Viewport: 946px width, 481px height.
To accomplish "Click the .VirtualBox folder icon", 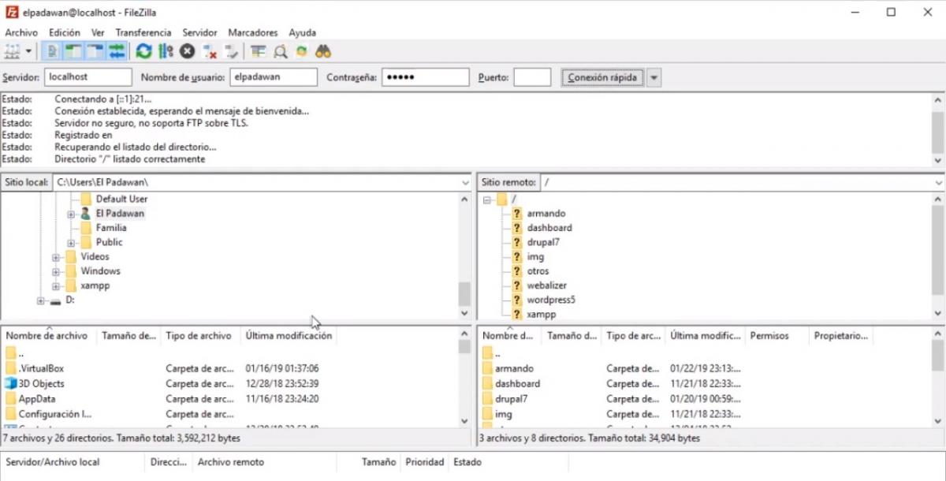I will coord(11,368).
